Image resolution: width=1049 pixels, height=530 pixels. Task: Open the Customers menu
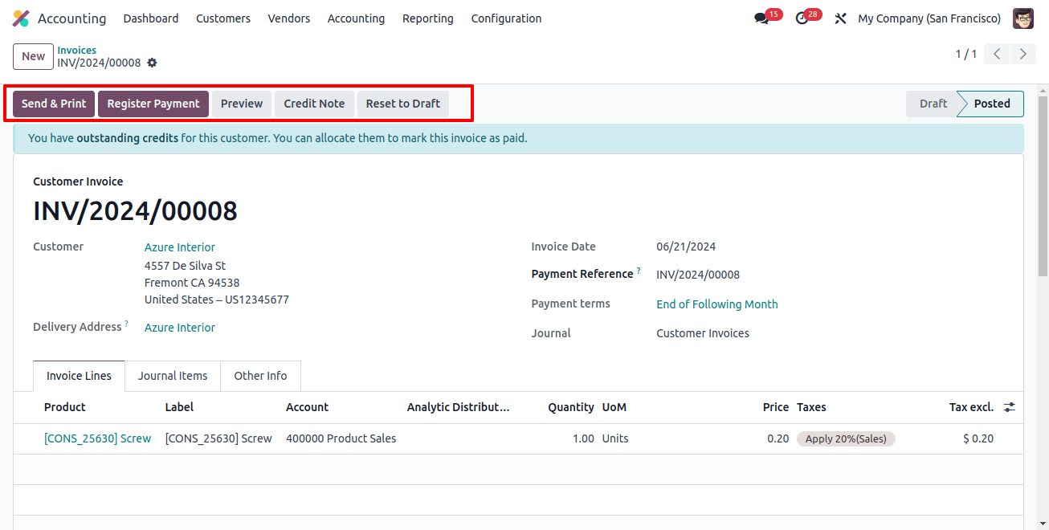[x=223, y=18]
